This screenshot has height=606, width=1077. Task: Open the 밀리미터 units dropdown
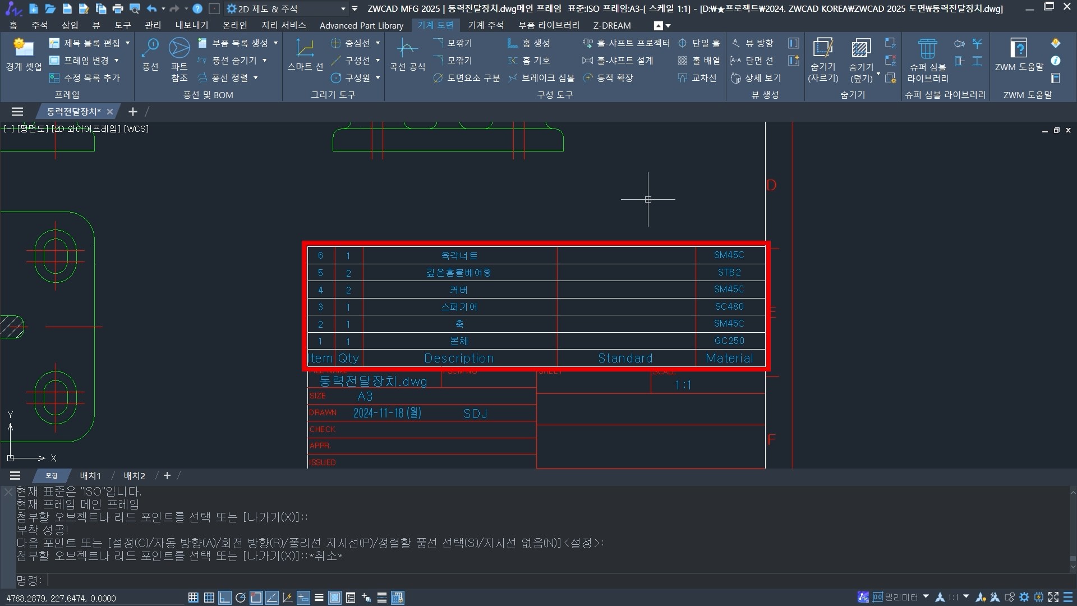pos(926,597)
